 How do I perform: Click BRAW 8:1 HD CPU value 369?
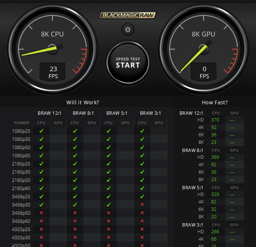[x=215, y=157]
